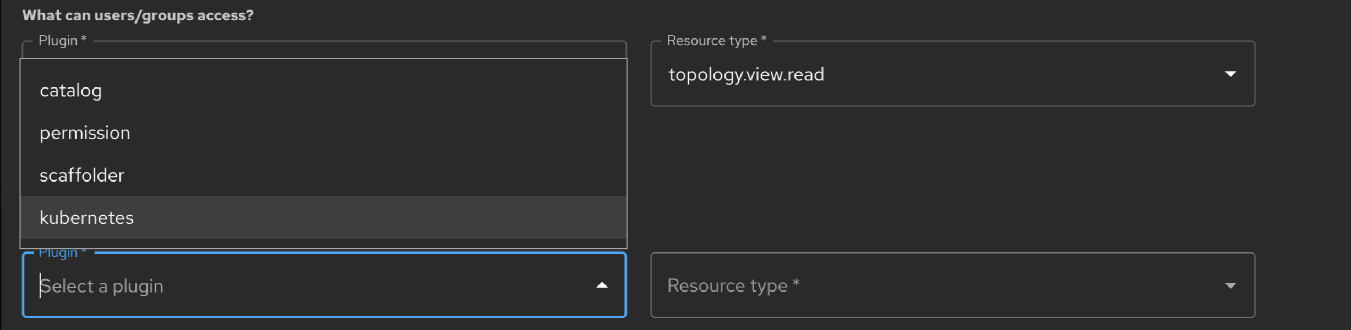Select catalog from the plugin list
Image resolution: width=1351 pixels, height=330 pixels.
pos(70,90)
